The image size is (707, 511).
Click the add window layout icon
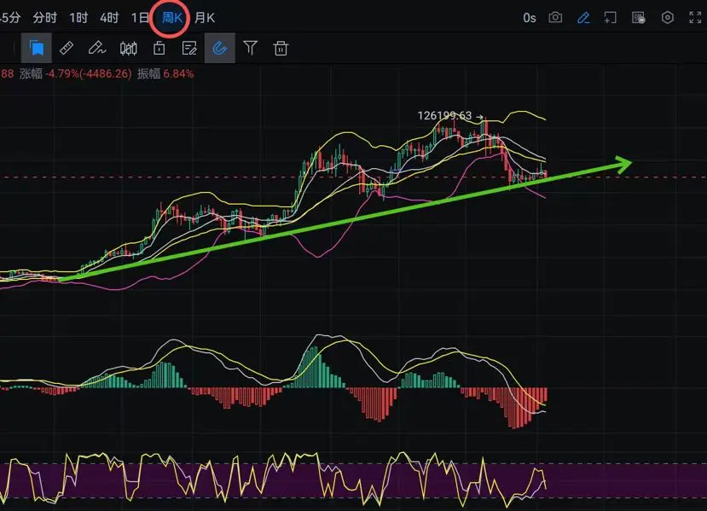pos(610,18)
